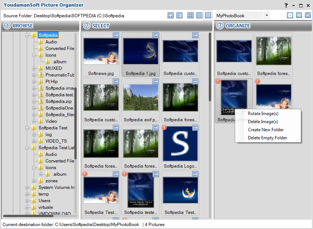
Task: Click the Users folder icon
Action: pos(34,200)
